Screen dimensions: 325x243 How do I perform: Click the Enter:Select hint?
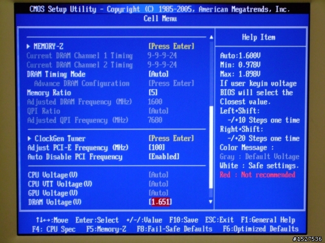coord(97,220)
